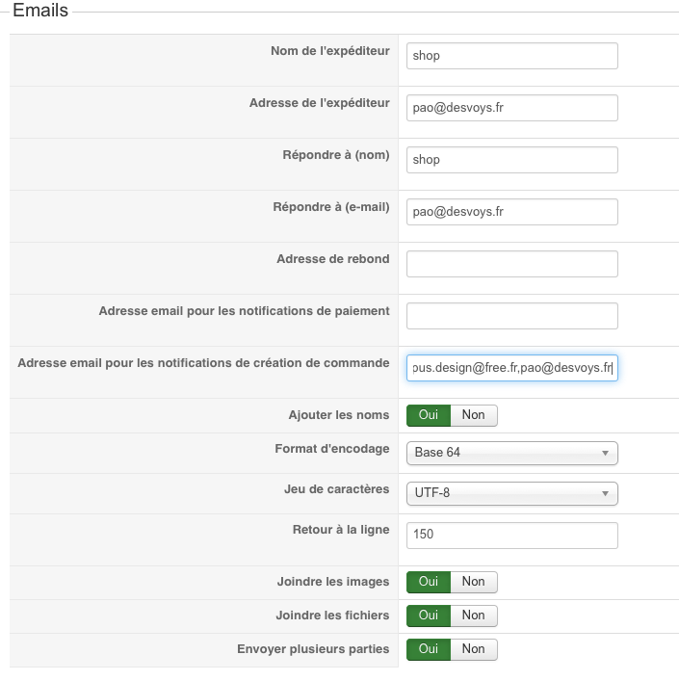Focus the payment notifications email field

(511, 316)
